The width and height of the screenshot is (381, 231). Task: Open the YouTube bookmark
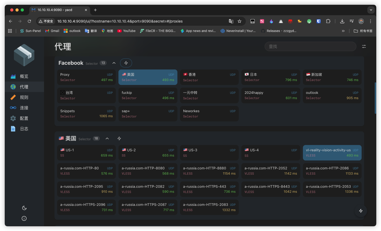[127, 31]
